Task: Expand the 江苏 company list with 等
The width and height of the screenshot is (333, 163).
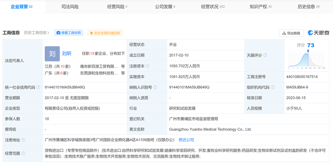Action: point(123,66)
